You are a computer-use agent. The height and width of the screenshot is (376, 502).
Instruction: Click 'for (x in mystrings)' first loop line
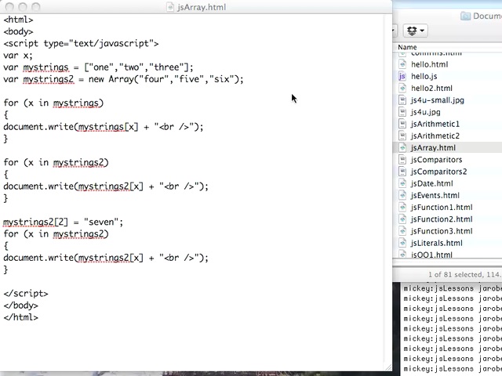click(53, 103)
